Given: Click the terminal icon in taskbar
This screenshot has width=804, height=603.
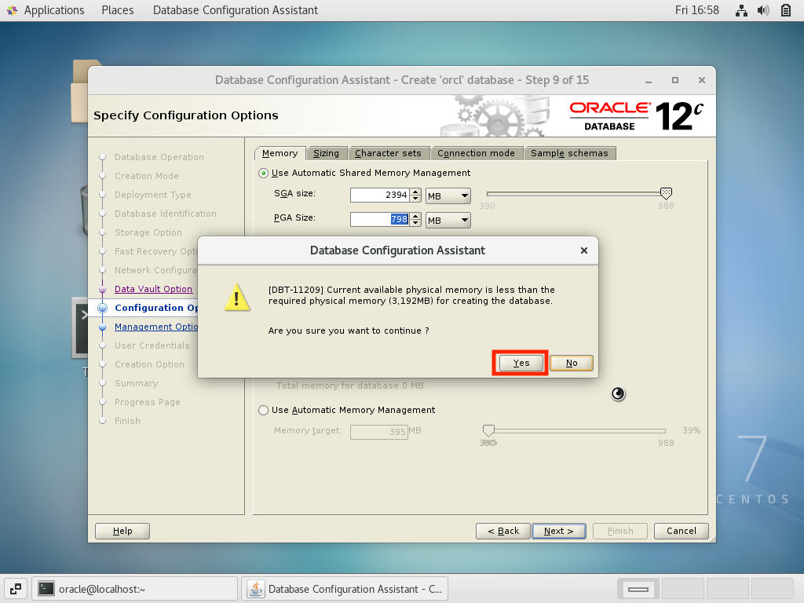Looking at the screenshot, I should click(x=46, y=589).
